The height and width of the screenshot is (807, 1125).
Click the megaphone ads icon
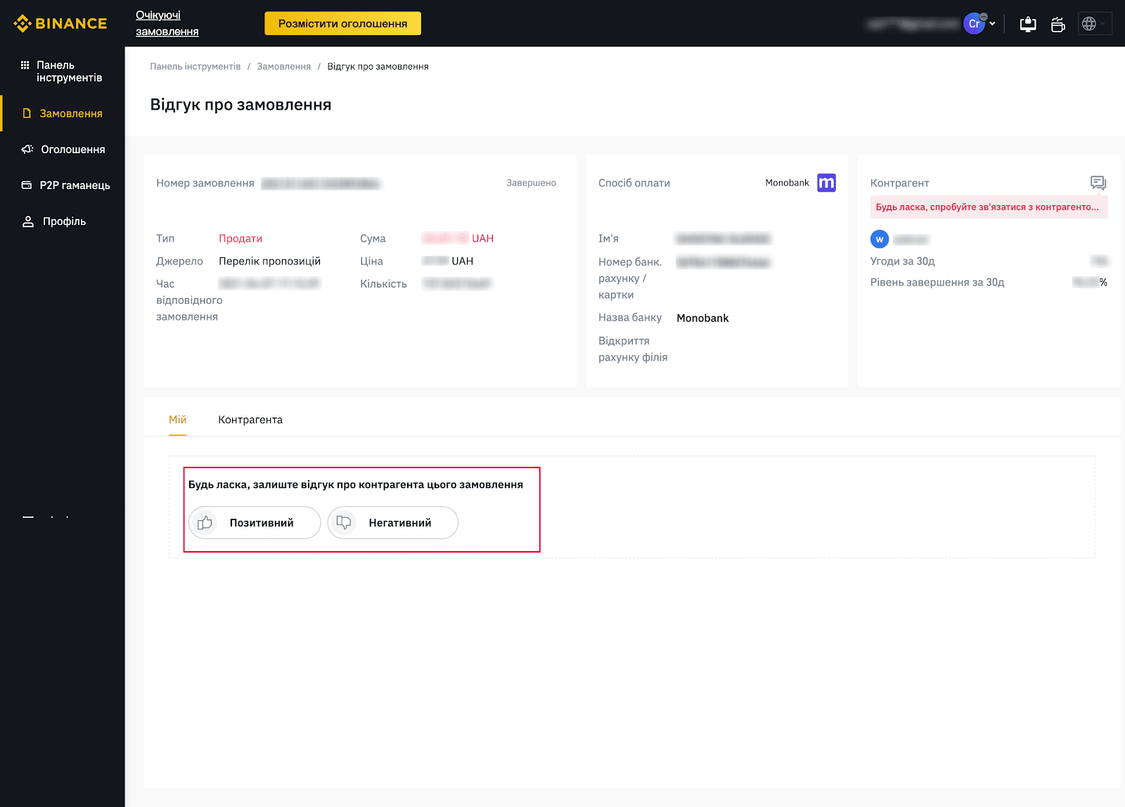point(27,149)
